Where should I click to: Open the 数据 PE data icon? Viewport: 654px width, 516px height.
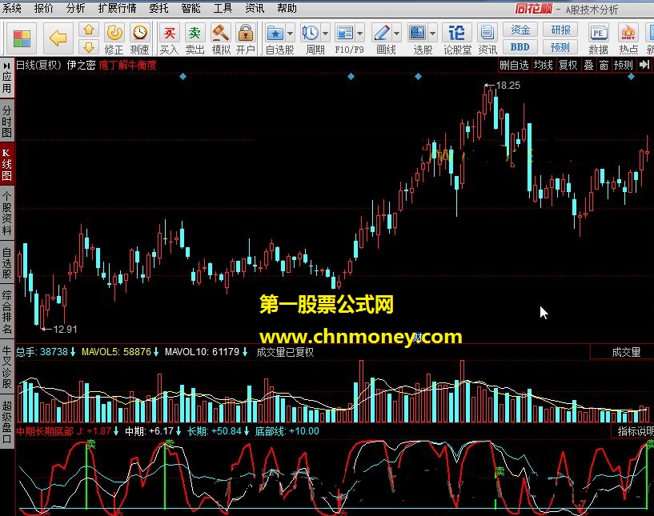[598, 33]
